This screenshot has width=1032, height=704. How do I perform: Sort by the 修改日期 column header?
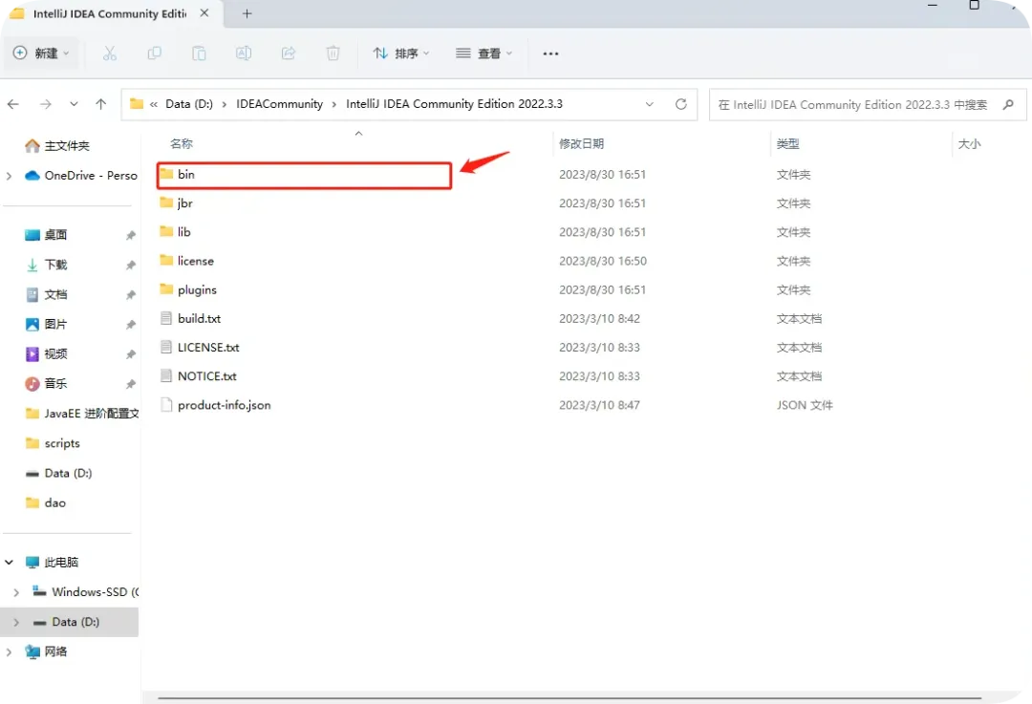click(581, 143)
